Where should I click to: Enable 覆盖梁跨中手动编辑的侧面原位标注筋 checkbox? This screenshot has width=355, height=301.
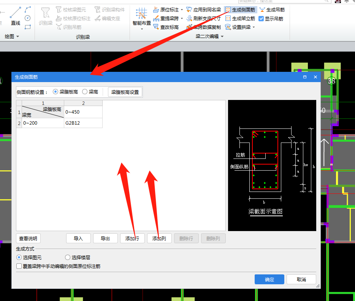coord(19,266)
